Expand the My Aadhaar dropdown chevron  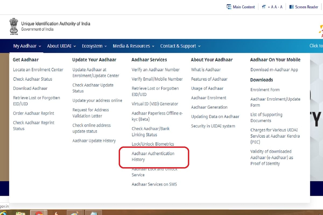[x=40, y=46]
